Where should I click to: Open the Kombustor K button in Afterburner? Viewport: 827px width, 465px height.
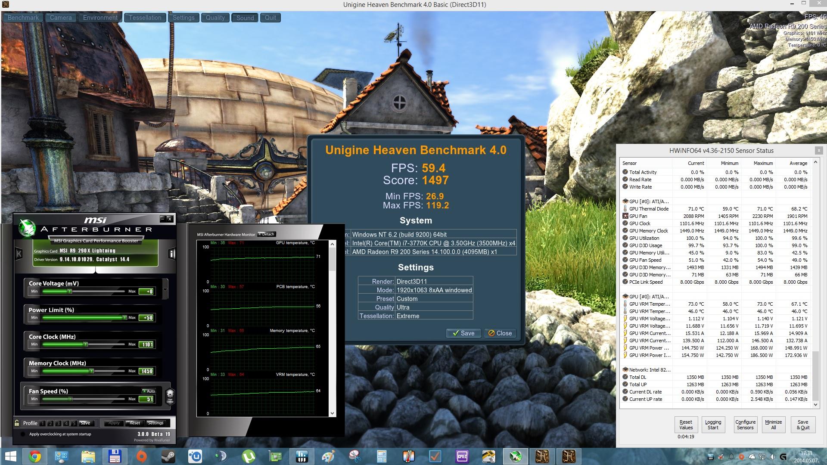[x=19, y=254]
